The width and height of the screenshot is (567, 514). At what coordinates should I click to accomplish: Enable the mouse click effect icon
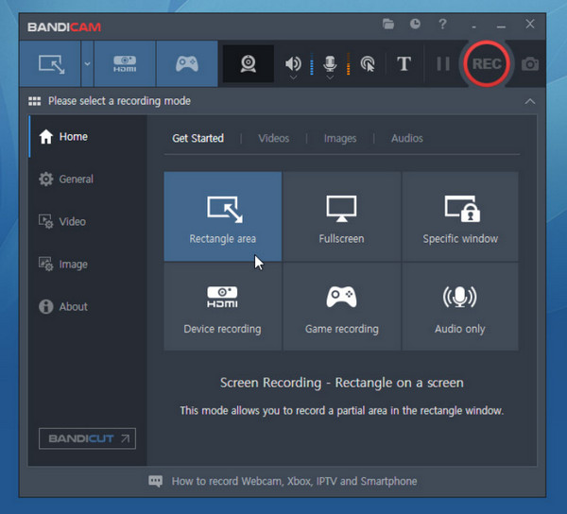368,64
